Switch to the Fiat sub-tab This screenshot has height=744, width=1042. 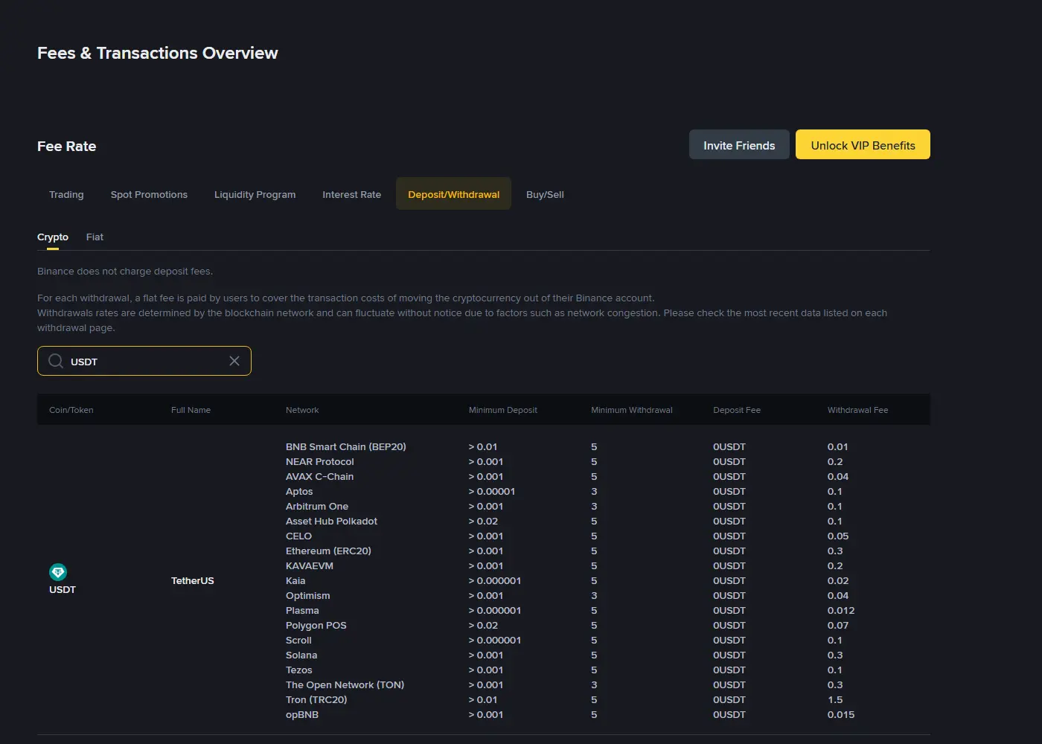(x=95, y=237)
